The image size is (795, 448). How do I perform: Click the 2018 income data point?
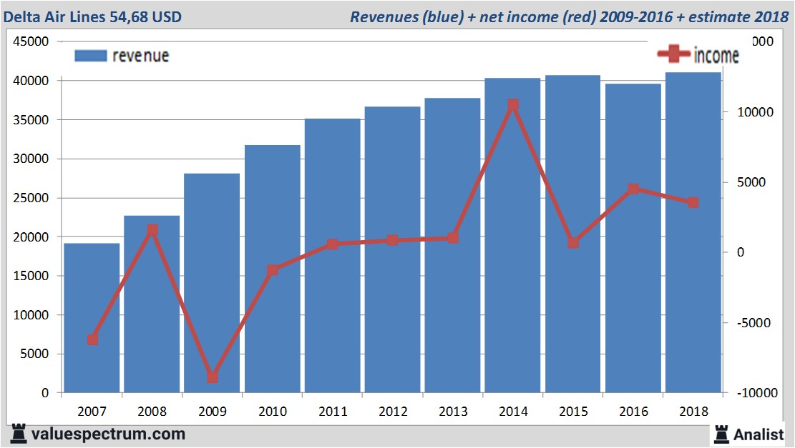point(693,202)
